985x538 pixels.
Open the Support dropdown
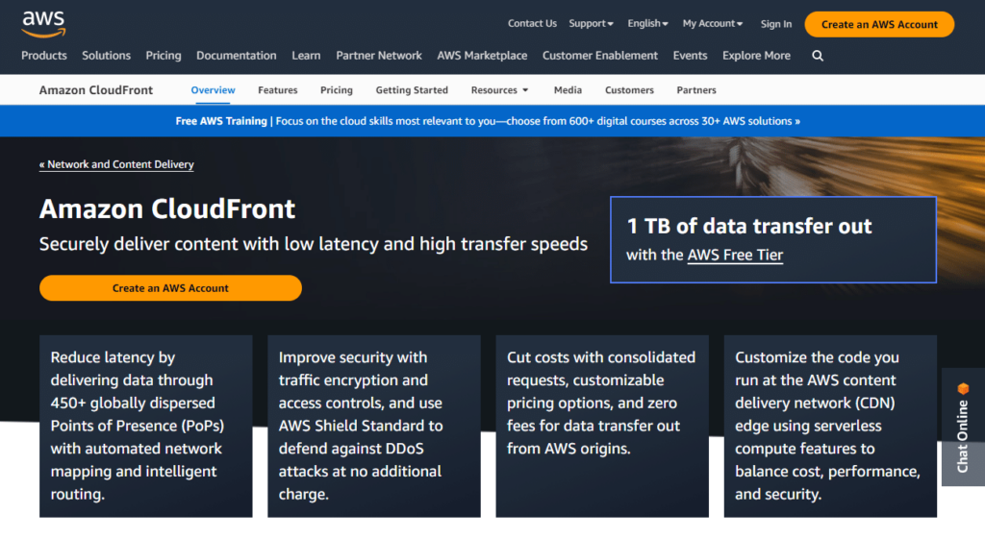(591, 24)
